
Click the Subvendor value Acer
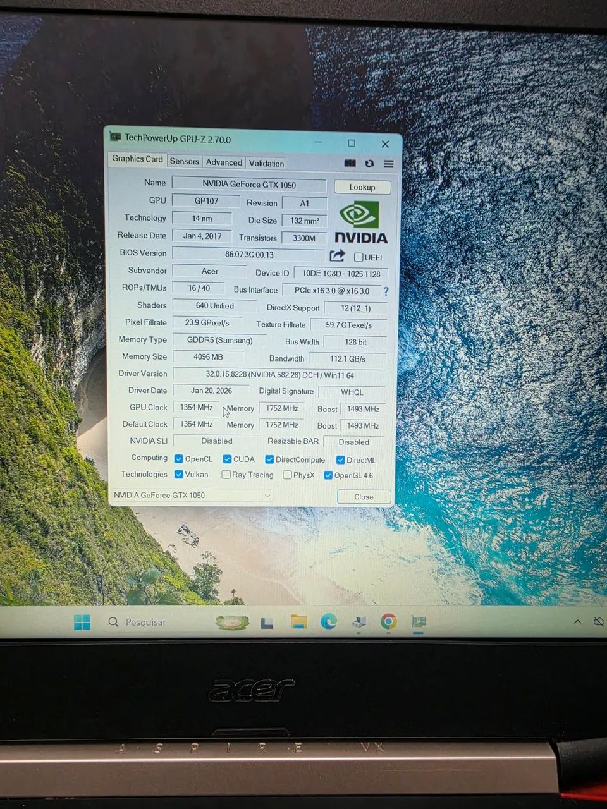209,271
